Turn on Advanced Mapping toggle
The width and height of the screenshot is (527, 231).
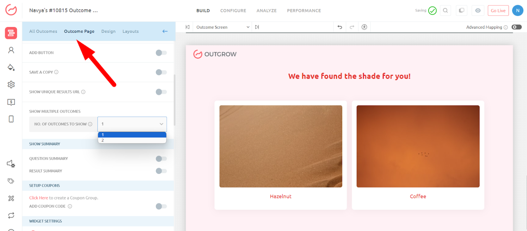516,27
